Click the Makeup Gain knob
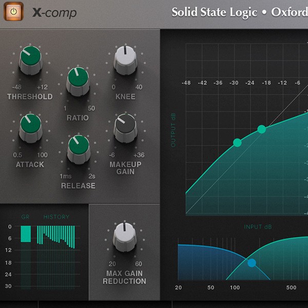Screen dimensions: 308x308 click(126, 128)
